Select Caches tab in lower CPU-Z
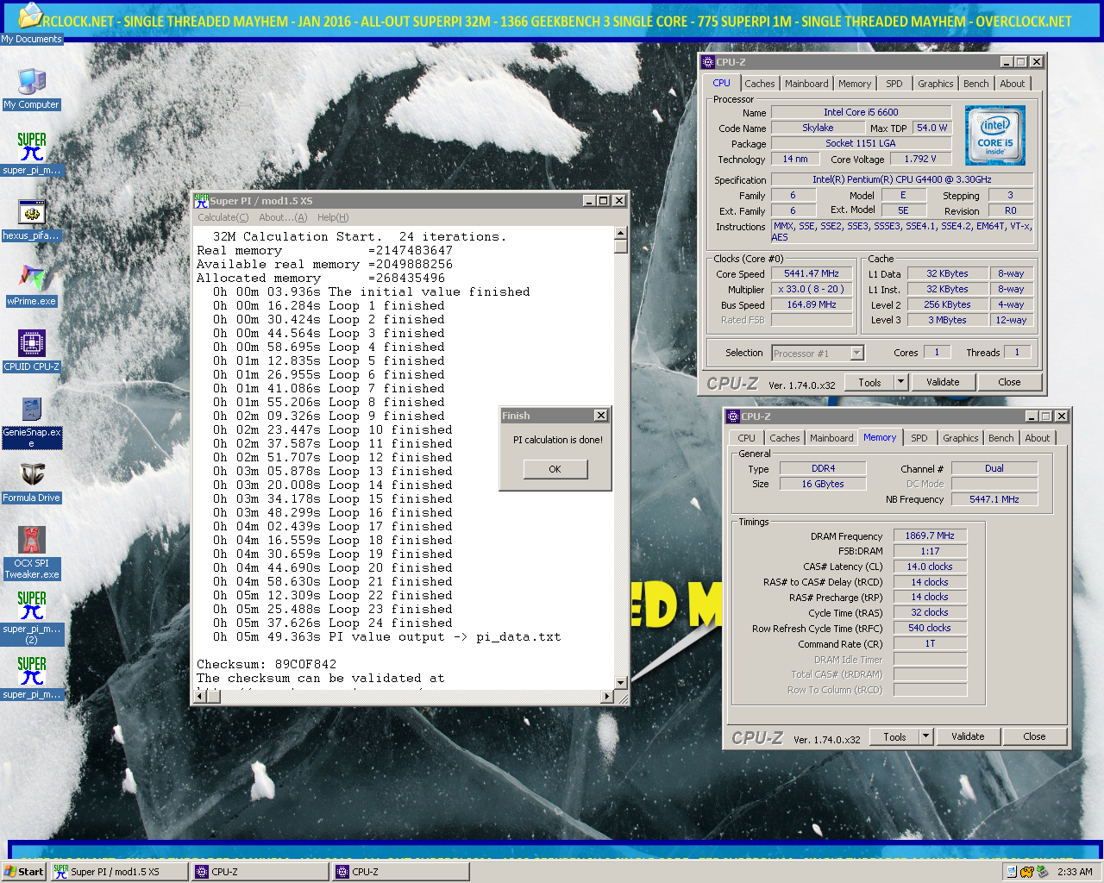Viewport: 1104px width, 883px height. pos(785,438)
